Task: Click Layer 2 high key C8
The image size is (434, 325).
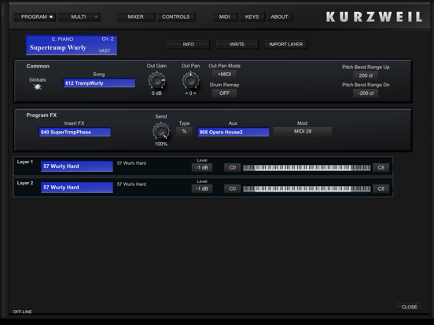Action: (x=381, y=188)
